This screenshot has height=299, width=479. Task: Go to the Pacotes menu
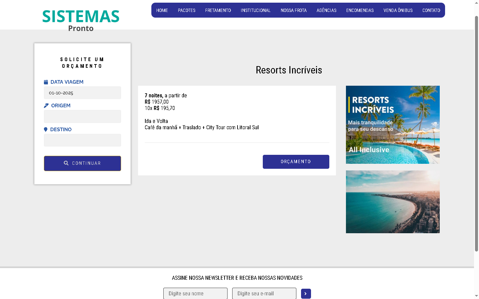pos(187,10)
